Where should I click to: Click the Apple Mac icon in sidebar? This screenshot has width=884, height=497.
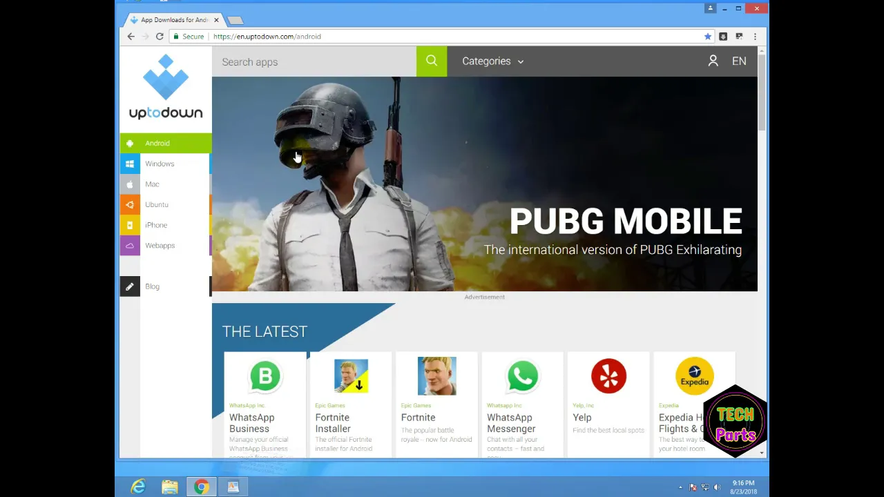coord(130,184)
